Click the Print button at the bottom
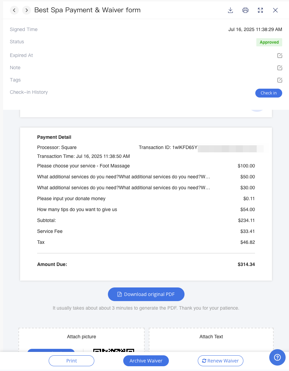289x371 pixels. coord(71,361)
